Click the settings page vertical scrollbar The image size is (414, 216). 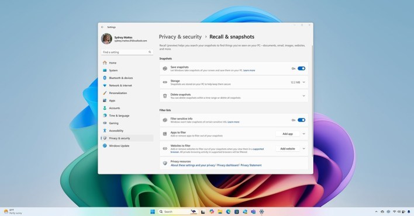click(312, 102)
